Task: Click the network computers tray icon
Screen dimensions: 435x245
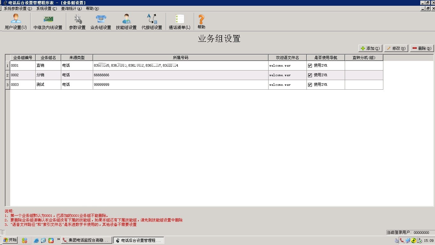Action: pyautogui.click(x=408, y=241)
